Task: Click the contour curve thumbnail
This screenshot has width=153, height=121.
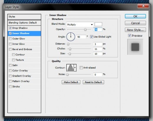Action: click(70, 68)
